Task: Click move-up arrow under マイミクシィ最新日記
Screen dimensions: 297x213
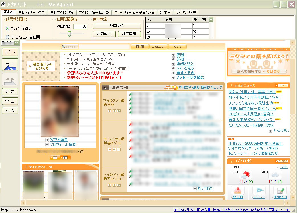Action: [x=110, y=111]
